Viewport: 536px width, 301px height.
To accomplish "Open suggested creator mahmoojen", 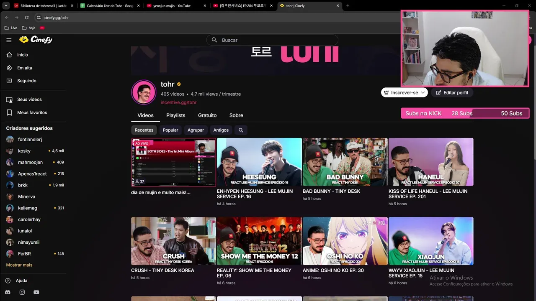I will [x=30, y=162].
